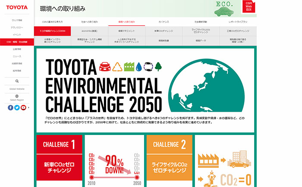302x187 pixels.
Task: Select CSR・環境・社会貢献 sidebar item
Action: (17, 42)
